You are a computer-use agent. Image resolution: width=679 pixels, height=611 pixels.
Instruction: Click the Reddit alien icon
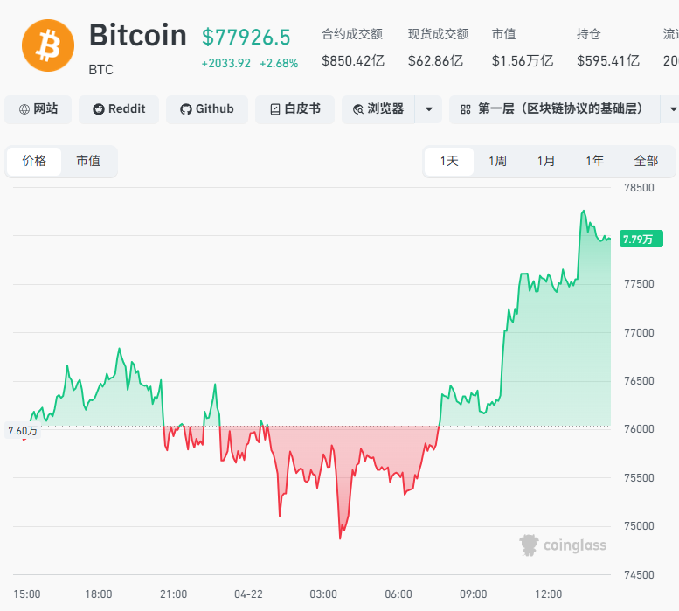99,109
